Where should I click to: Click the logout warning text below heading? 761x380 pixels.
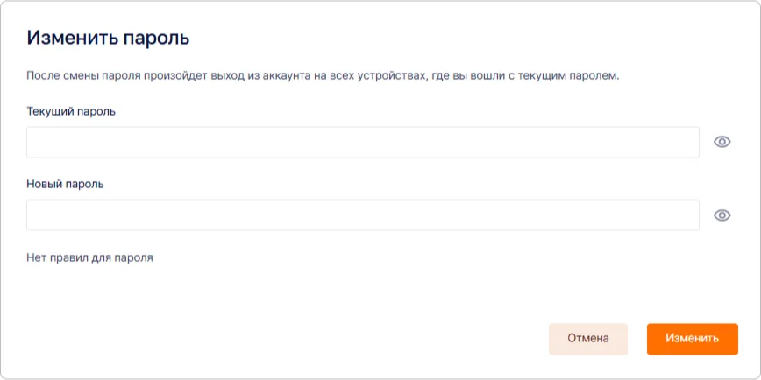[323, 76]
